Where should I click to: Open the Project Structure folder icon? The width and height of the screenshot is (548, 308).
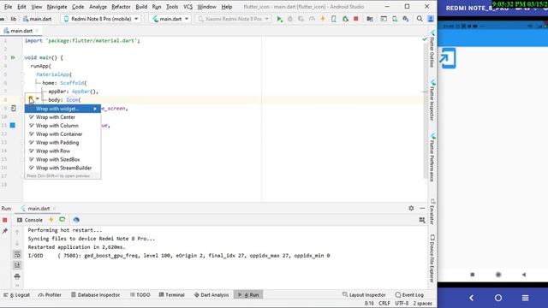370,19
